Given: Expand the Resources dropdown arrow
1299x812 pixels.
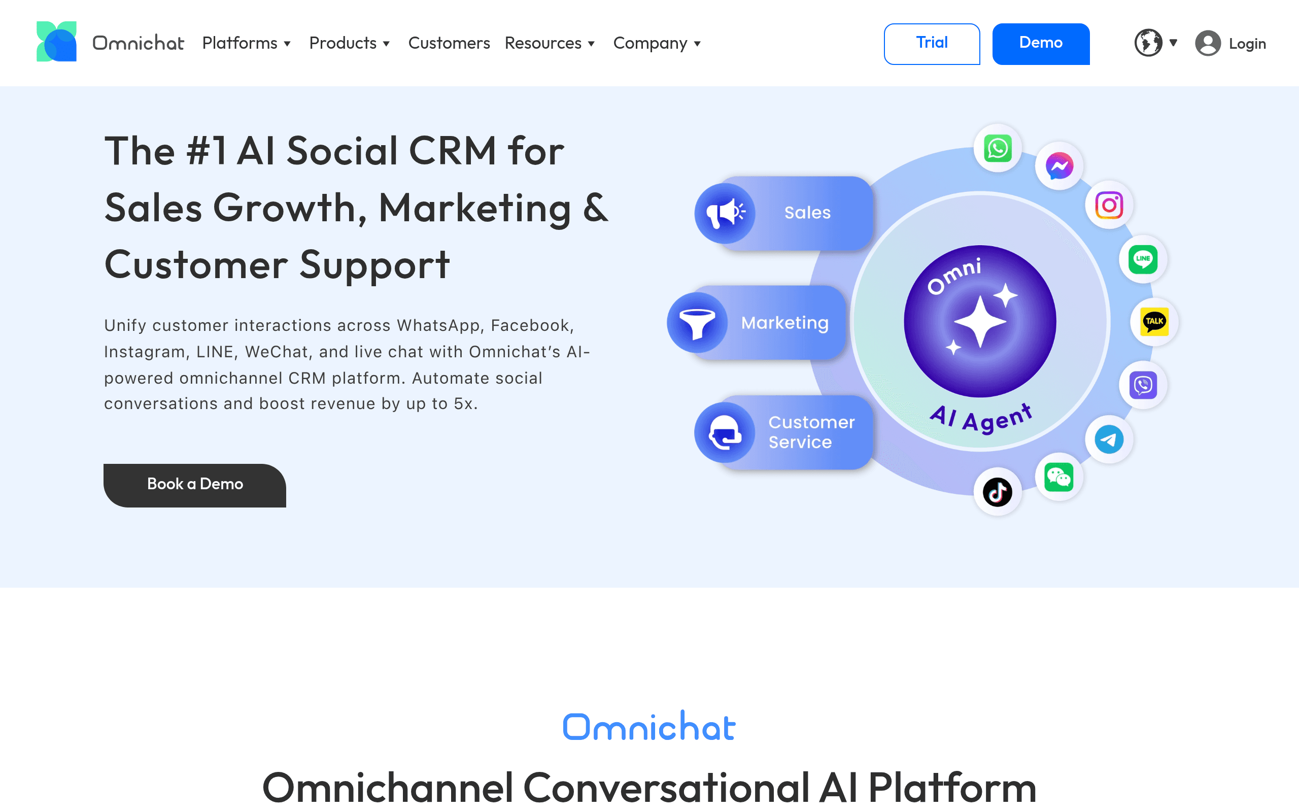Looking at the screenshot, I should [591, 44].
